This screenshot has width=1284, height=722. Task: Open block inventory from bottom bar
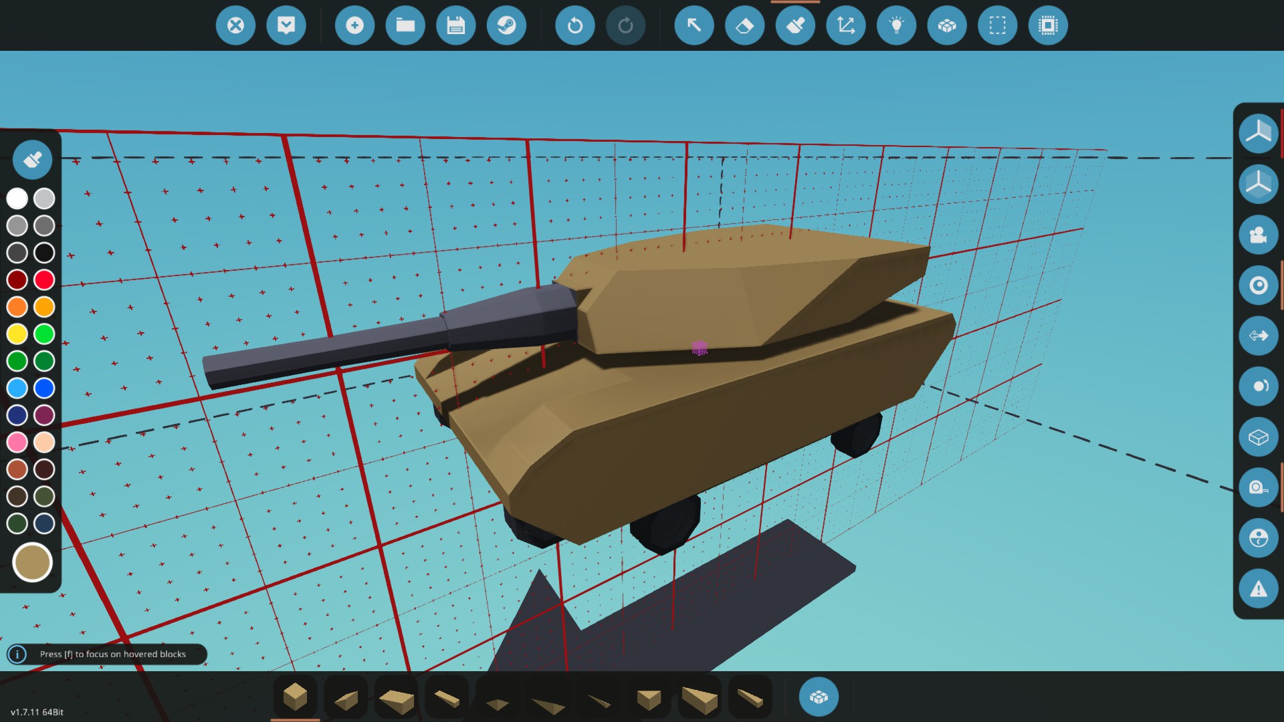coord(819,697)
